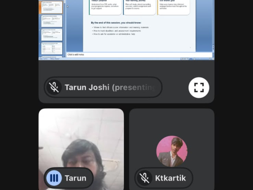The height and width of the screenshot is (190, 253).
Task: Click Ktkartik's muted microphone icon
Action: (x=145, y=178)
